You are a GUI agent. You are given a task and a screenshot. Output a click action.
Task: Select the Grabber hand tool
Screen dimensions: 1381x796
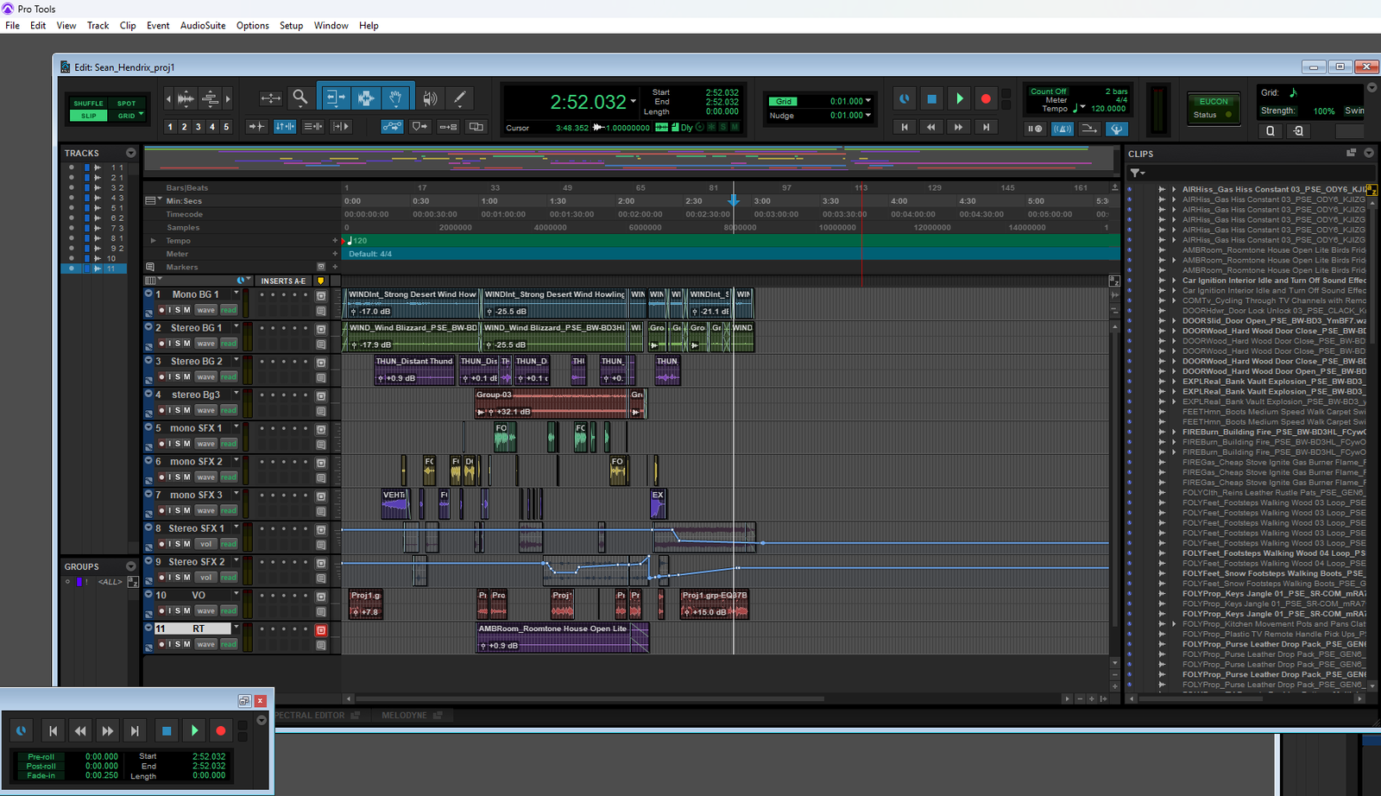pos(396,98)
